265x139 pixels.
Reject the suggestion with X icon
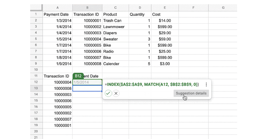coord(116,93)
